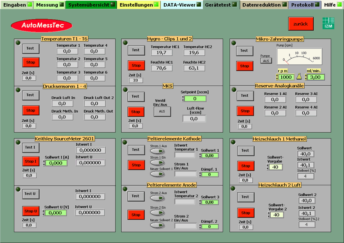This screenshot has width=344, height=243.
Task: Click the status LED in Peltierelemente Kathode panel
Action: pyautogui.click(x=125, y=142)
